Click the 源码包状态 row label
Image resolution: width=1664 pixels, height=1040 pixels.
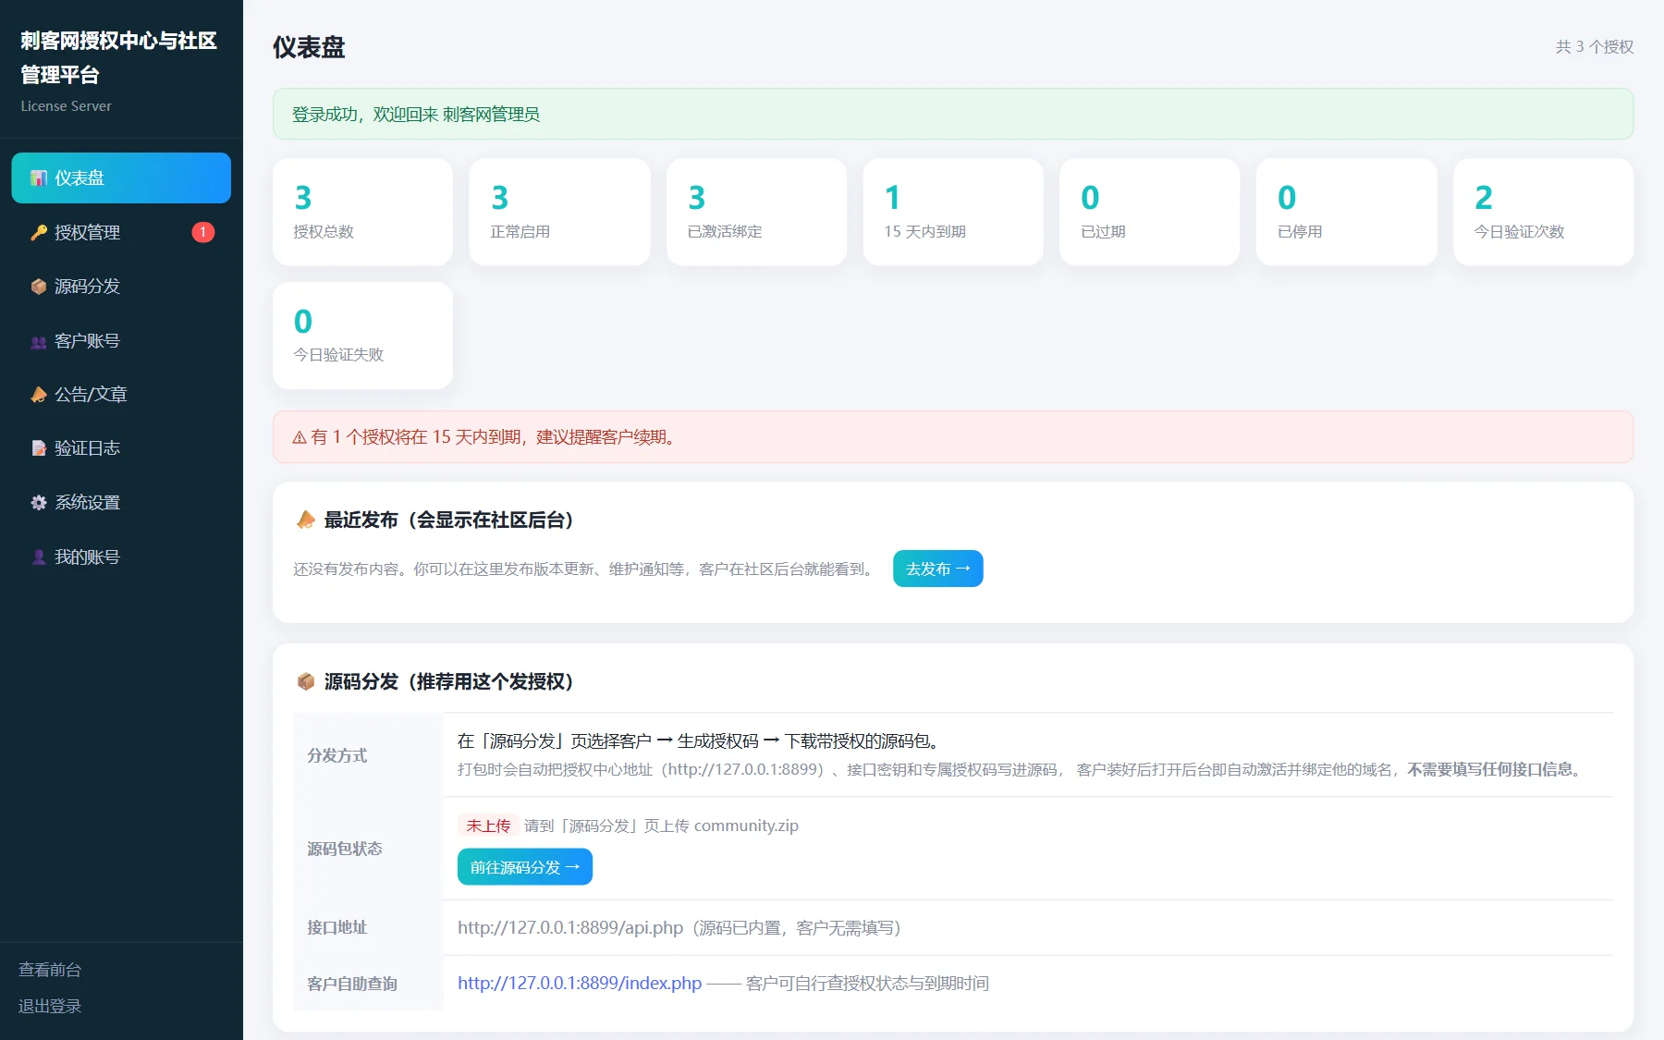tap(345, 849)
